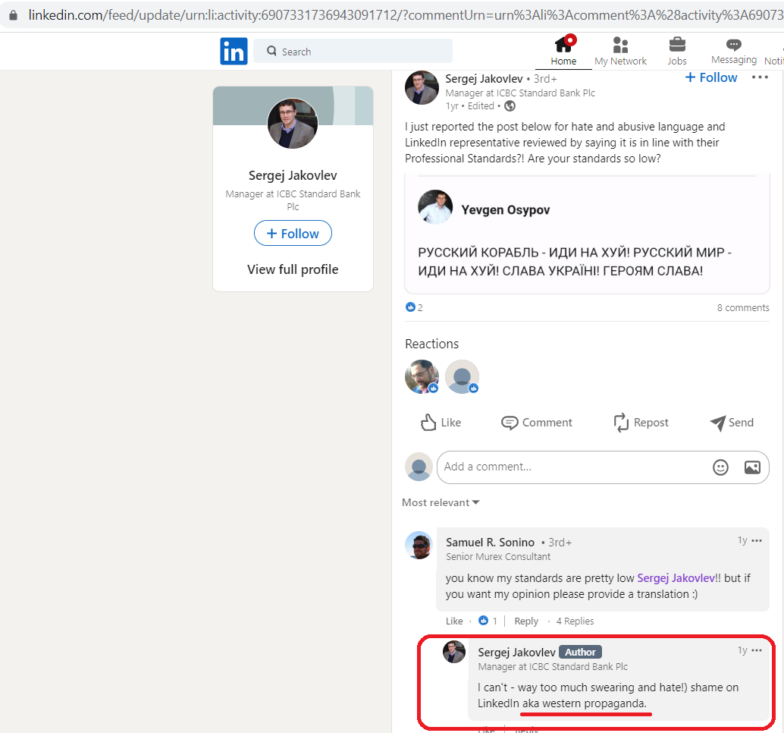The height and width of the screenshot is (733, 784).
Task: Click the search magnifier icon
Action: [271, 51]
